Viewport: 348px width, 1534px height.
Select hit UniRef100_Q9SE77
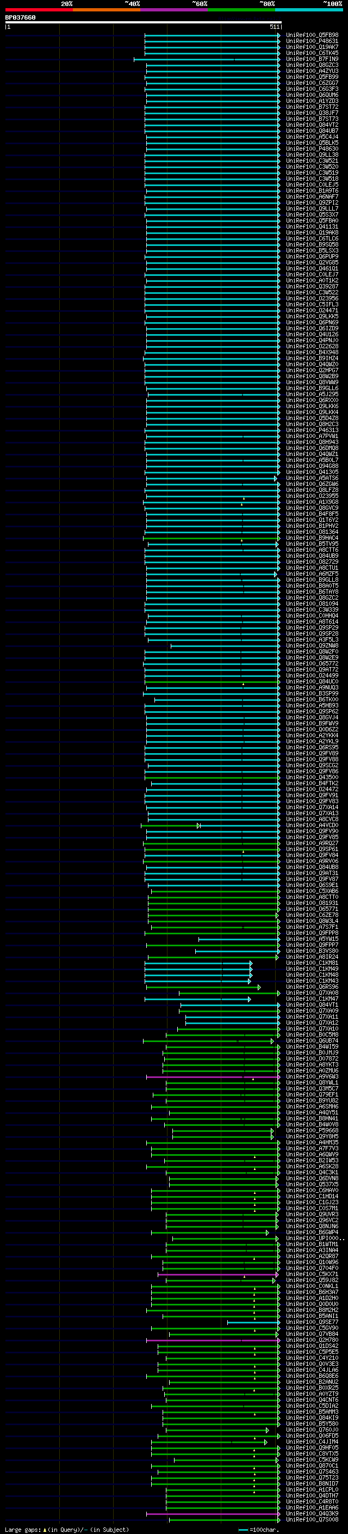(312, 1322)
